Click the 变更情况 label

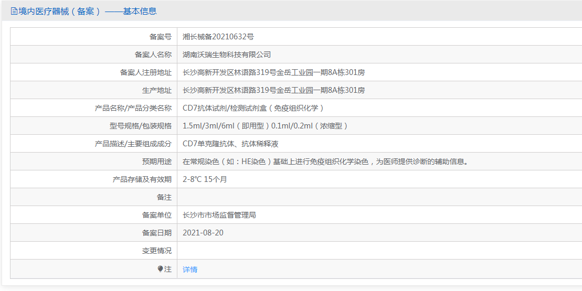pyautogui.click(x=156, y=251)
